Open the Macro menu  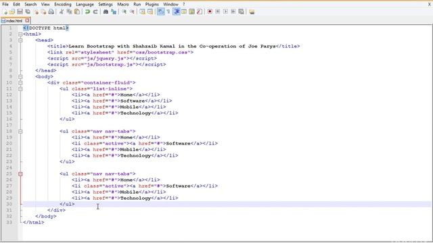[123, 4]
